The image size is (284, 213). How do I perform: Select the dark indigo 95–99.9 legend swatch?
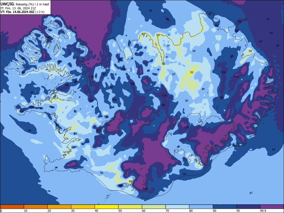pyautogui.click(x=248, y=207)
